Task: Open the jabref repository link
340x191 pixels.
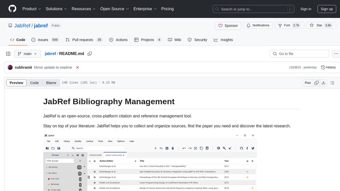Action: pos(41,25)
